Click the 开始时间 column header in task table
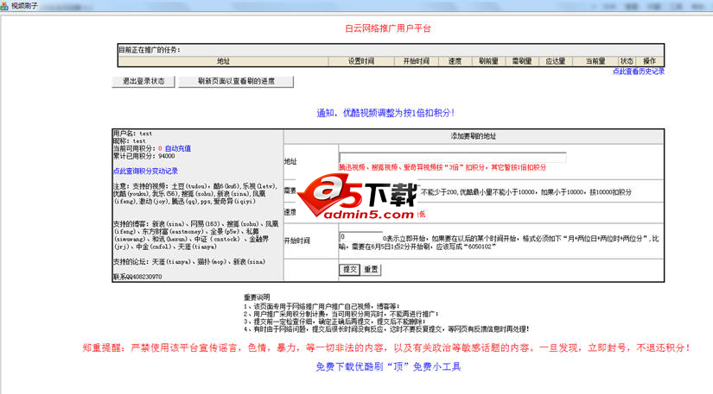The width and height of the screenshot is (713, 394). [x=416, y=61]
